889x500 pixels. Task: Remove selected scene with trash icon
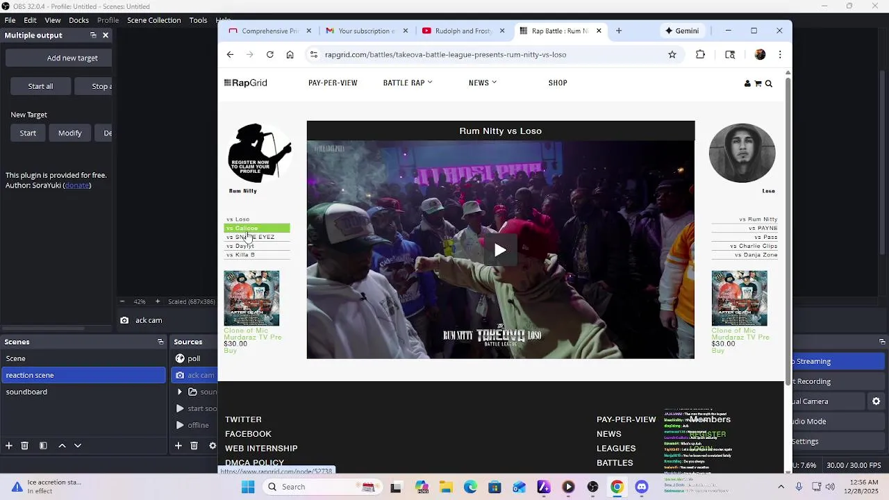click(x=24, y=446)
